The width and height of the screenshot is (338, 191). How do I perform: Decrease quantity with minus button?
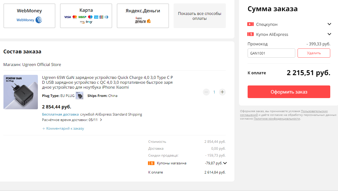pyautogui.click(x=206, y=92)
